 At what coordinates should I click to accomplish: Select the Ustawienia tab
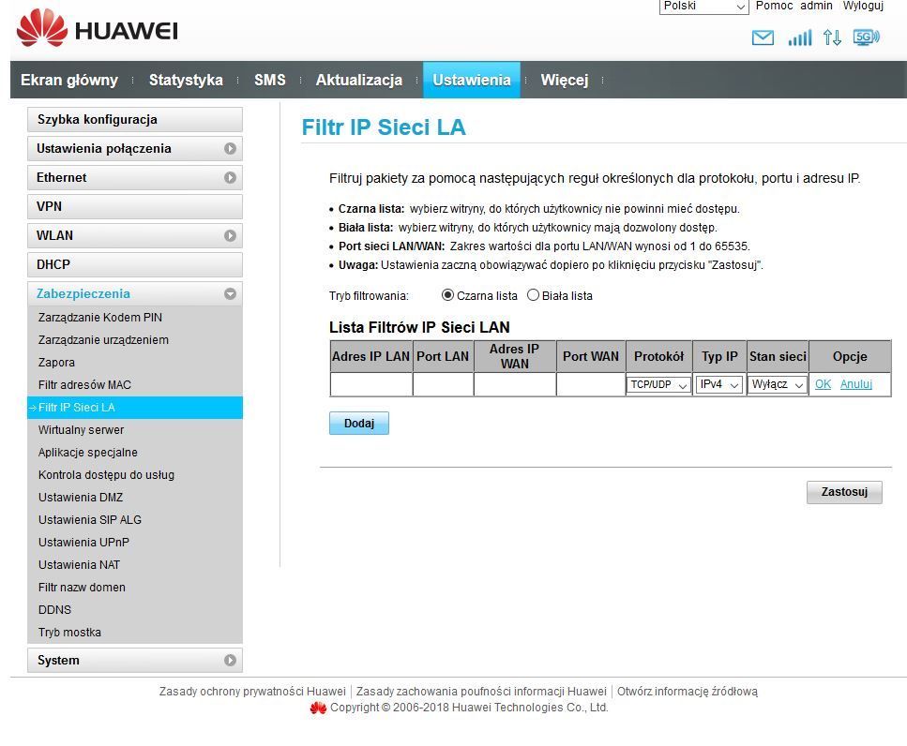(472, 80)
